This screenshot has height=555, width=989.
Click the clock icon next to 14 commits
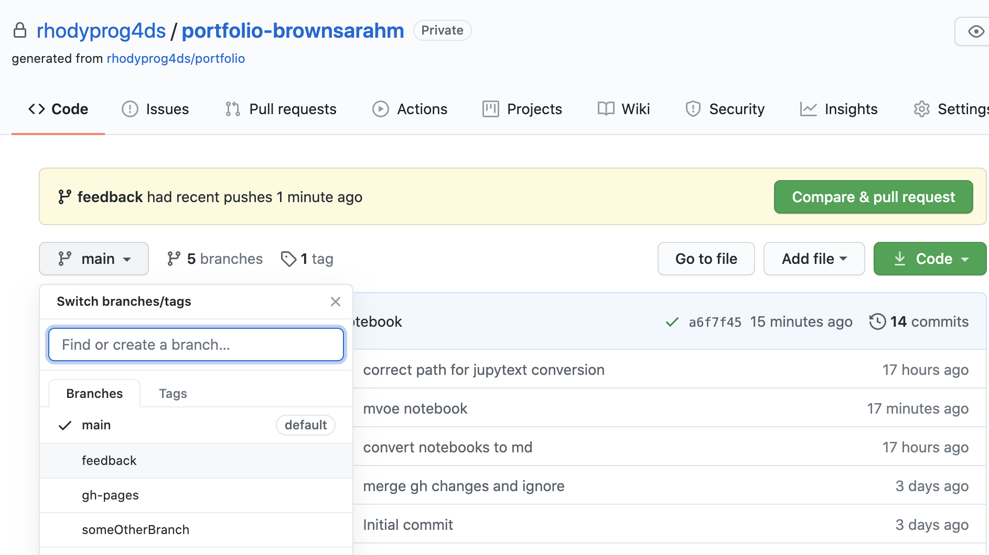[878, 322]
